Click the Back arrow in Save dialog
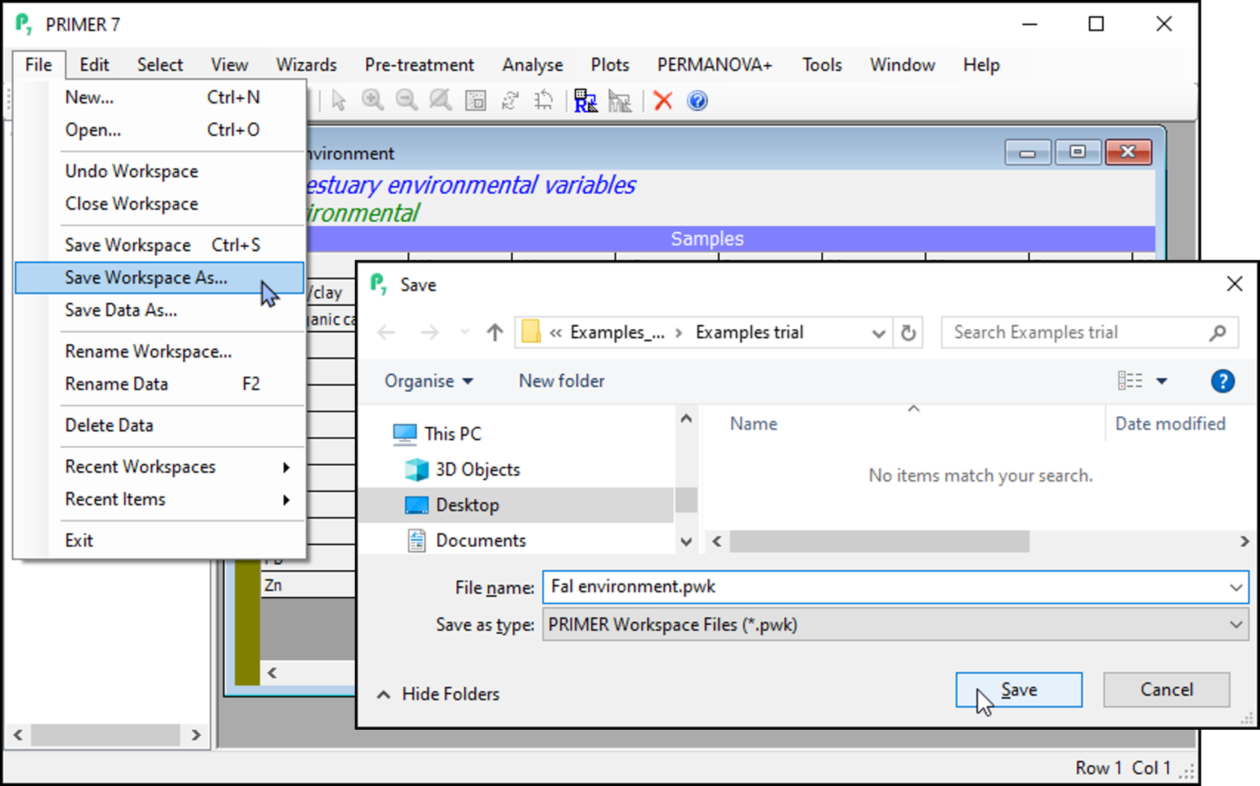The image size is (1260, 786). point(386,332)
